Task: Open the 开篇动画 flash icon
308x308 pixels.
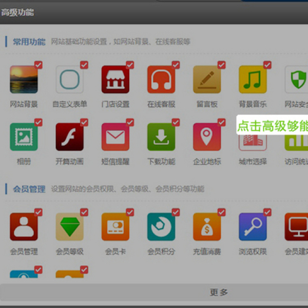Action: click(69, 137)
